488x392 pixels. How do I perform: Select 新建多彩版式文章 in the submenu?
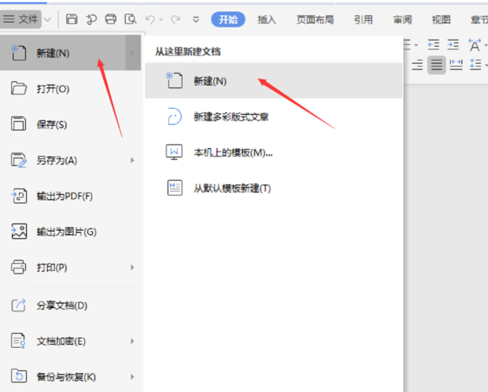(x=274, y=116)
